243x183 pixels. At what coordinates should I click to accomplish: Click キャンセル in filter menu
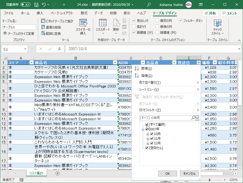point(189,174)
